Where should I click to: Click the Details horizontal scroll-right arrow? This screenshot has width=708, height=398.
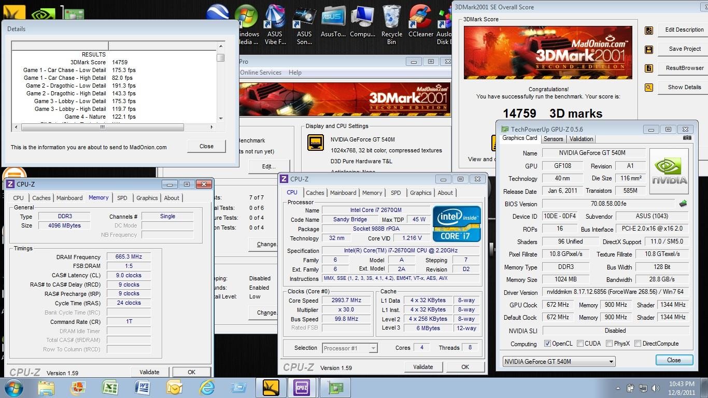(211, 127)
